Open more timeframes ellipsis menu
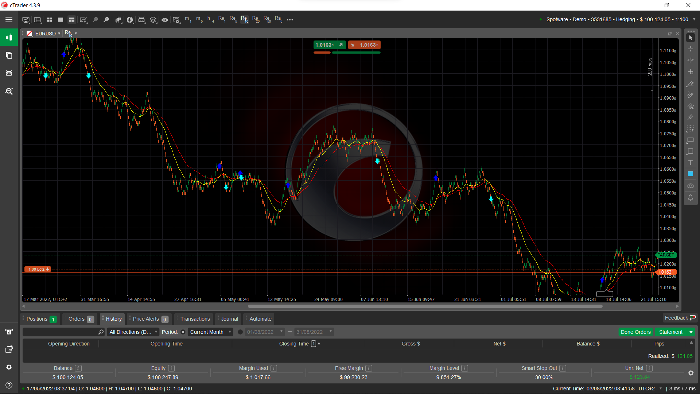Image resolution: width=700 pixels, height=394 pixels. pyautogui.click(x=290, y=20)
